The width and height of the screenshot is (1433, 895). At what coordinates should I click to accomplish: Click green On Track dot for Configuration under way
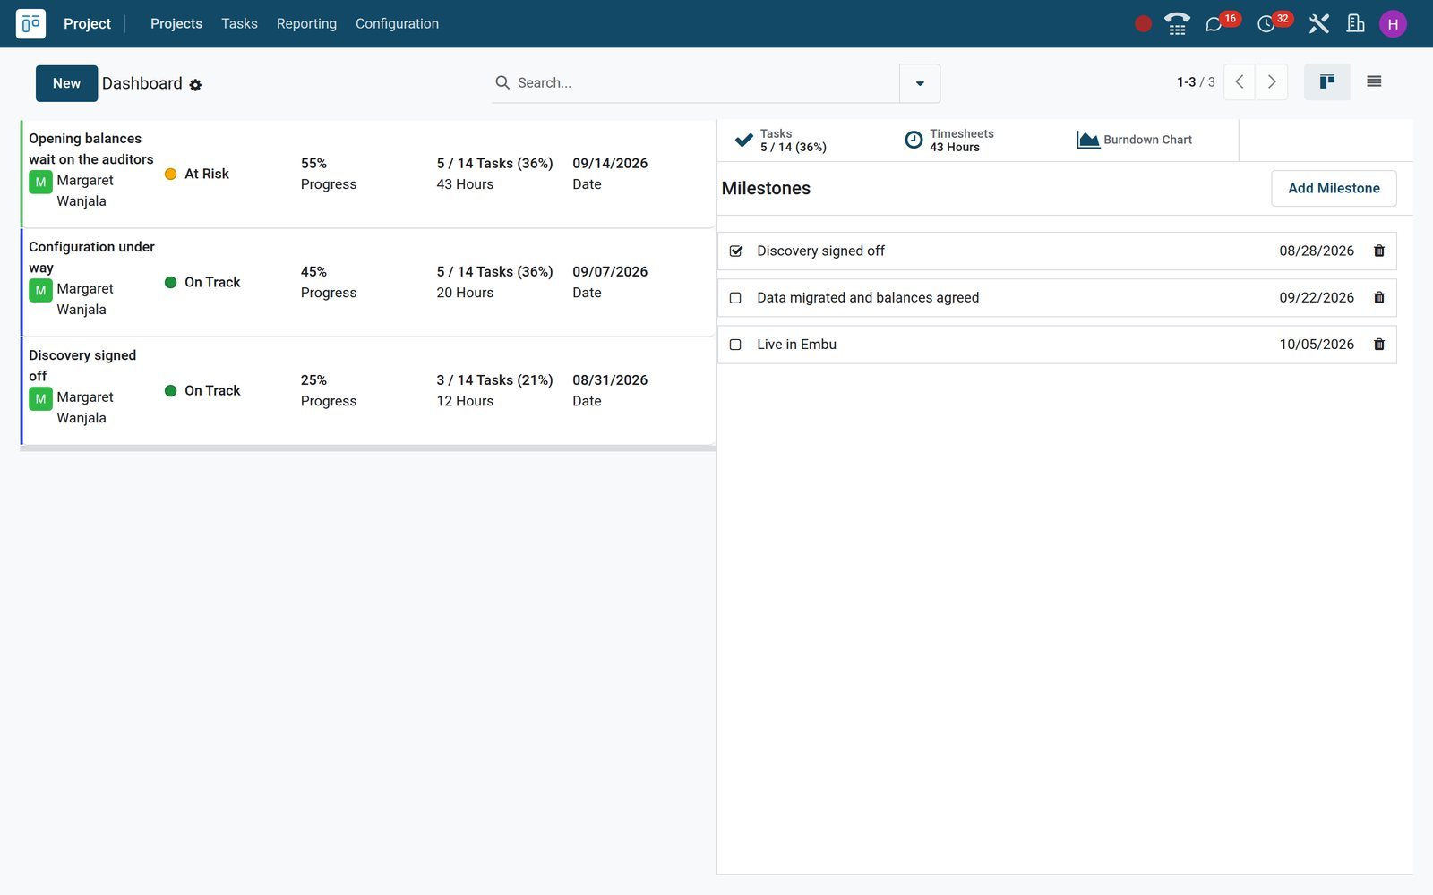click(170, 283)
